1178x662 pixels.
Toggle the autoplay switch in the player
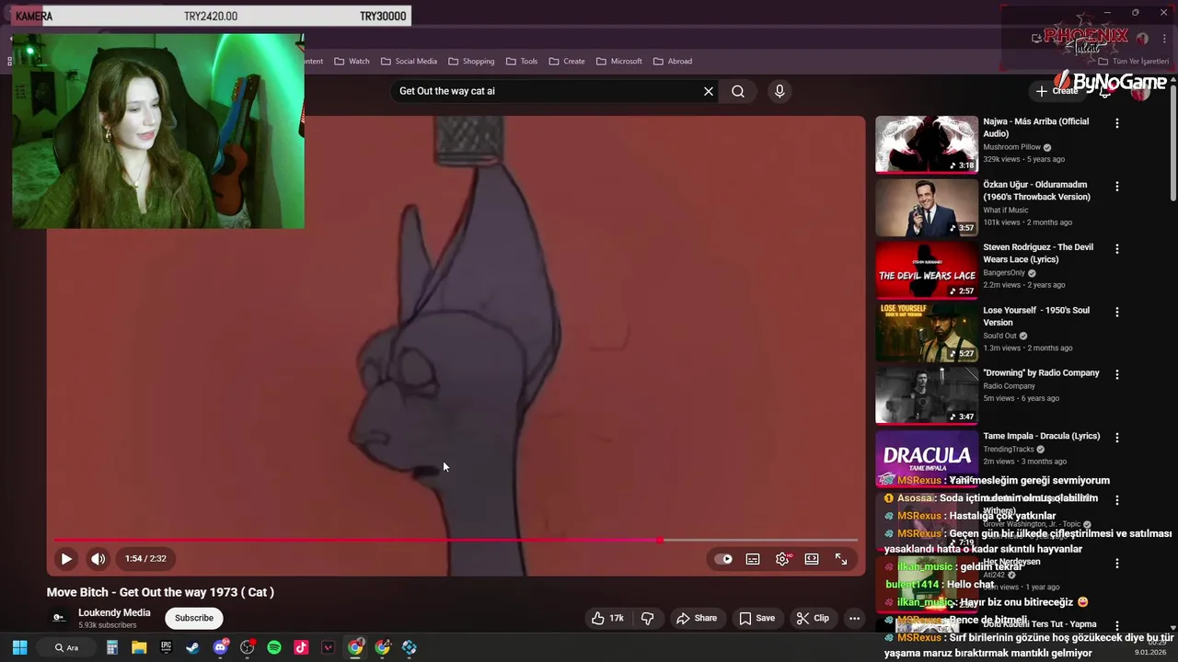coord(723,559)
